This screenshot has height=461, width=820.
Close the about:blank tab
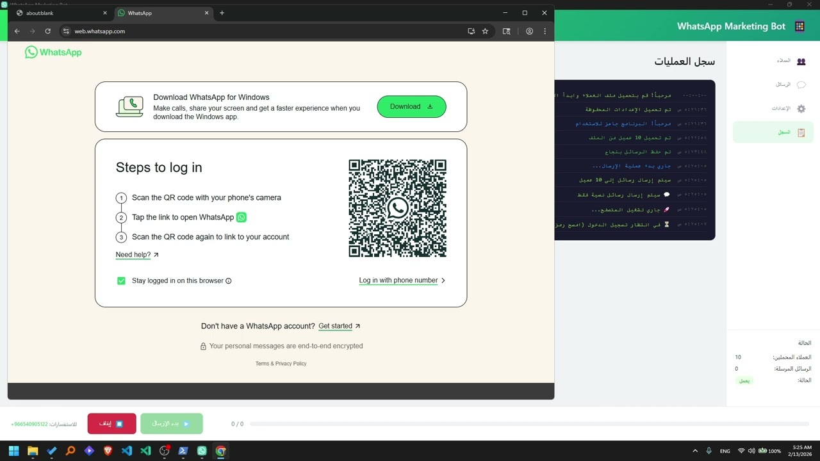click(x=105, y=13)
